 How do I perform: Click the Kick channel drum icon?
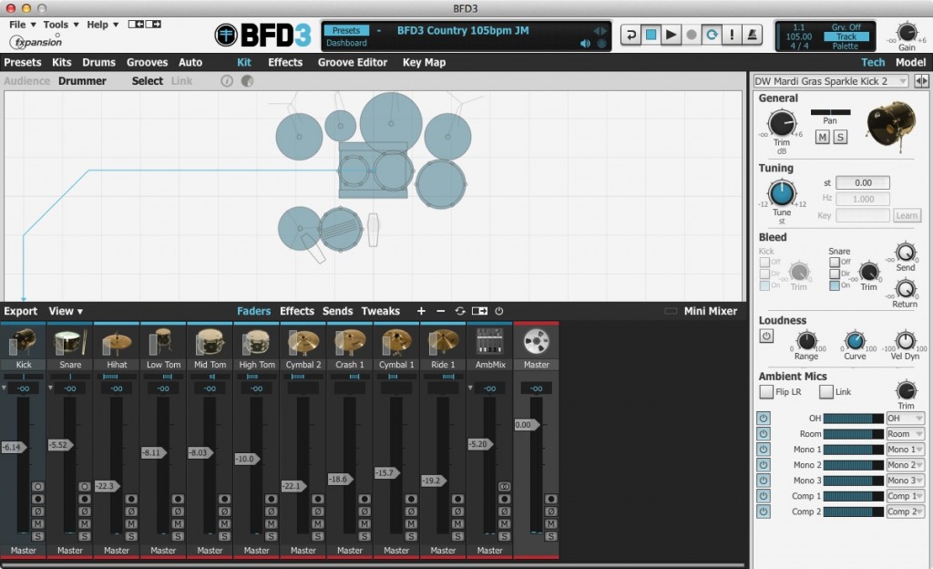[x=23, y=342]
